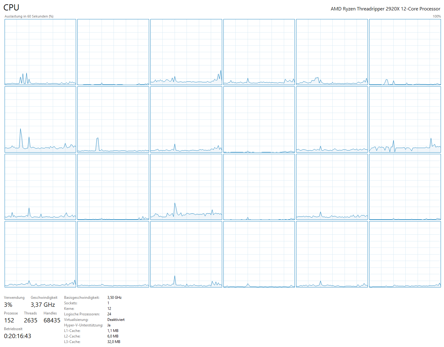Click the Virtualisierung Deaktiviert entry
Viewport: 444px width, 347px height.
click(x=116, y=319)
